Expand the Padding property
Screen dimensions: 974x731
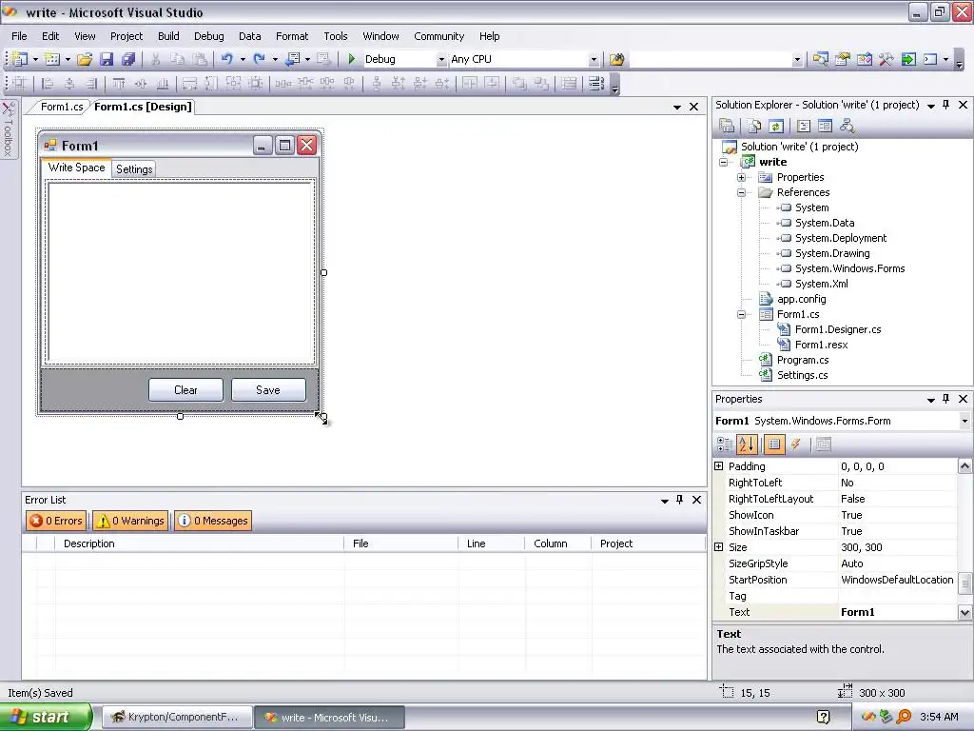point(719,466)
